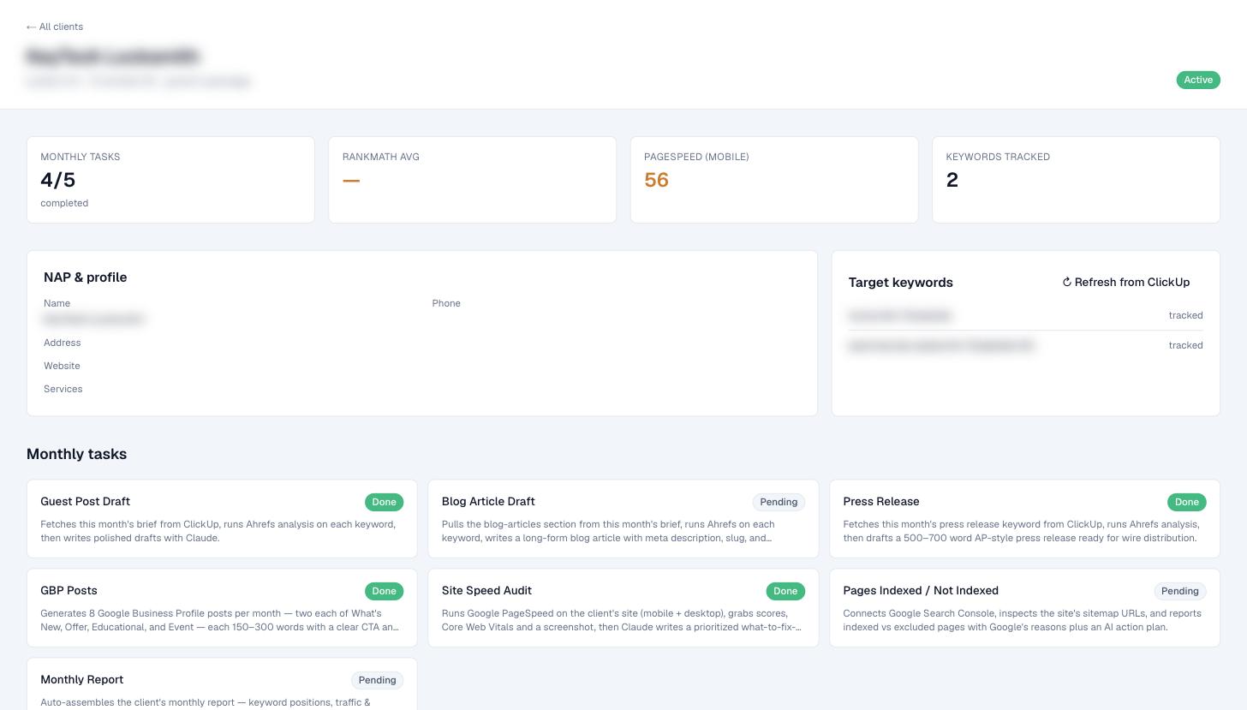
Task: Click the refresh icon beside ClickUp
Action: (x=1067, y=282)
